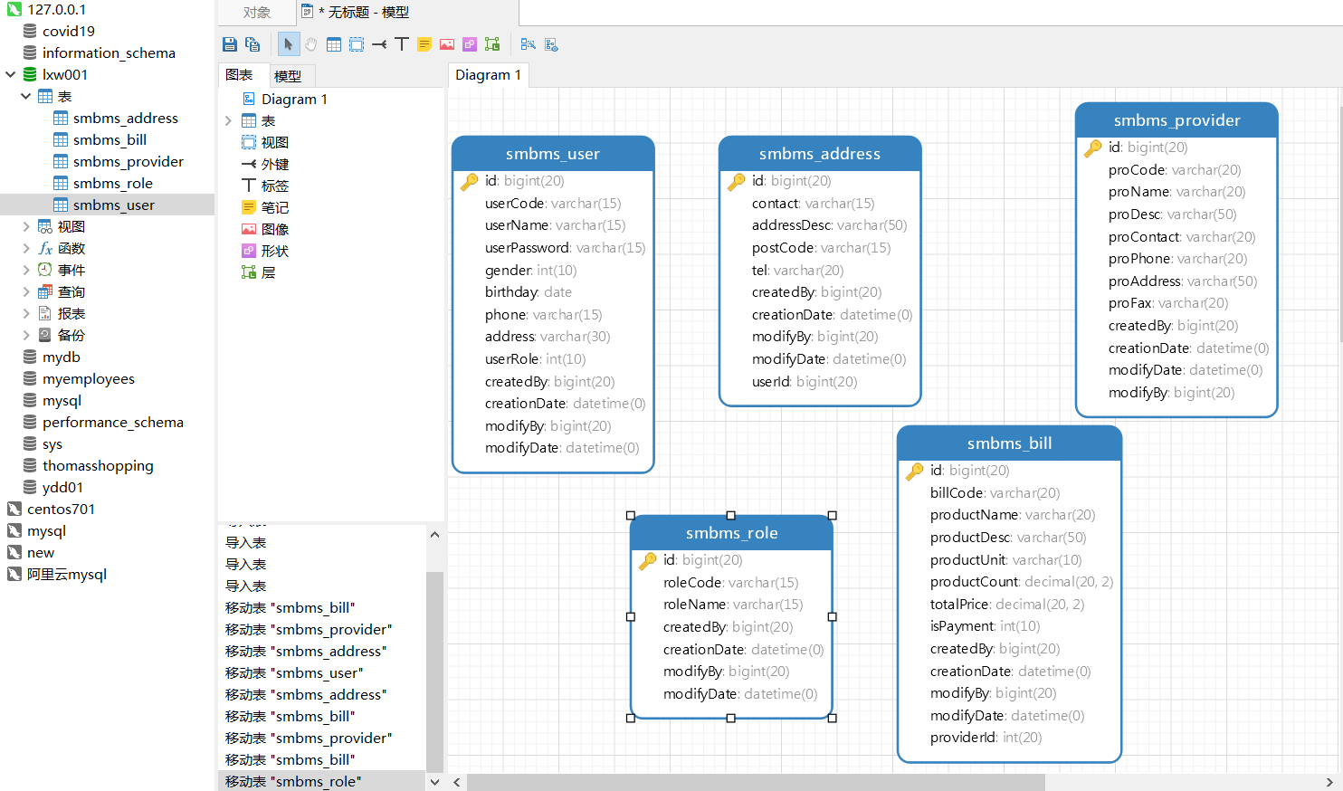
Task: Pick the text label tool
Action: tap(402, 44)
